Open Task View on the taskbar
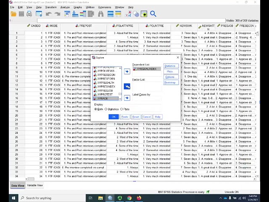The image size is (269, 202). coord(90,198)
